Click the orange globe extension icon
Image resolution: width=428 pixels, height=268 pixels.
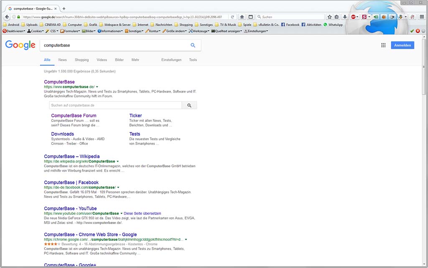pyautogui.click(x=384, y=17)
